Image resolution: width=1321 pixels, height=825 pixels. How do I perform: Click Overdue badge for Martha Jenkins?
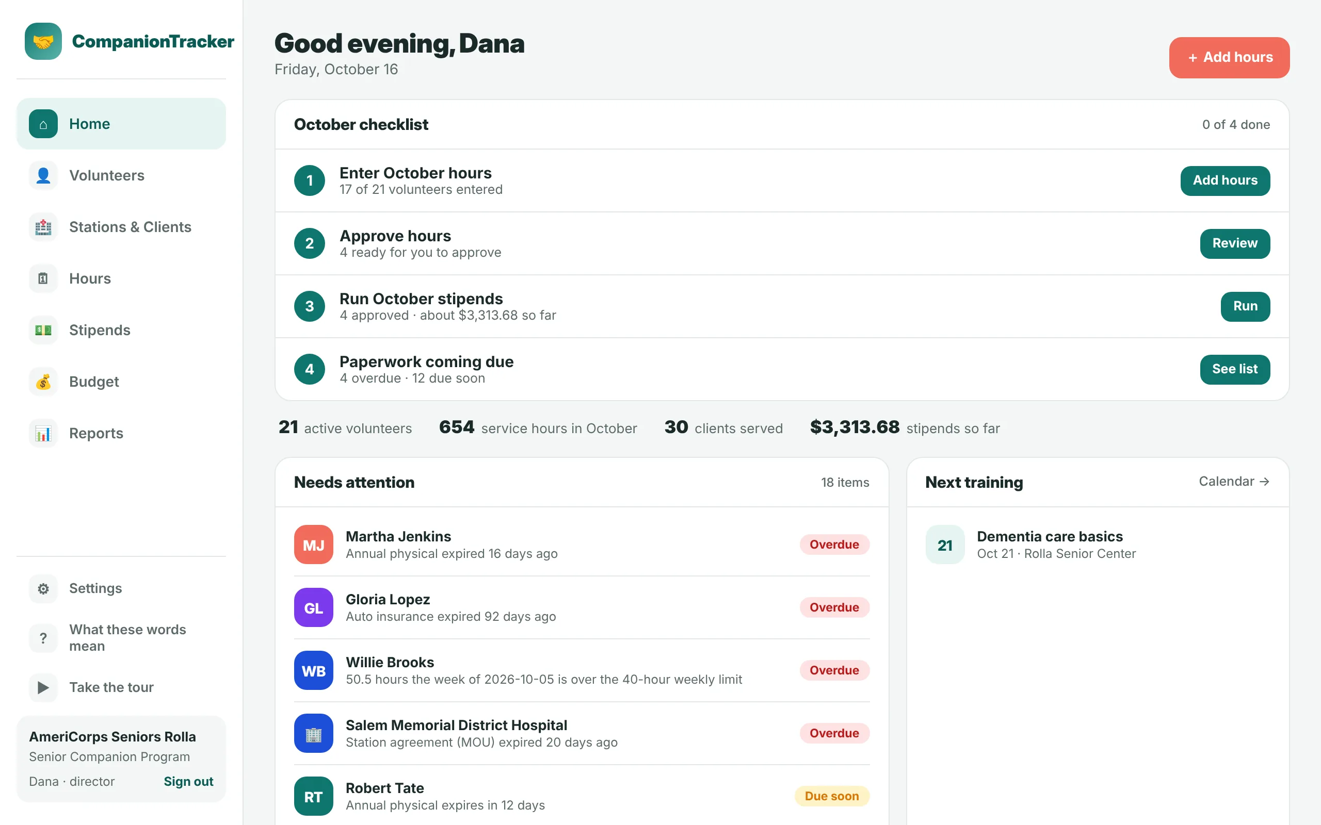click(834, 544)
